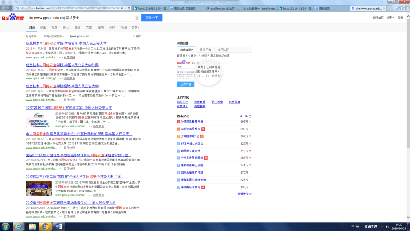Open browser Home icon
This screenshot has width=410, height=231.
396,8
